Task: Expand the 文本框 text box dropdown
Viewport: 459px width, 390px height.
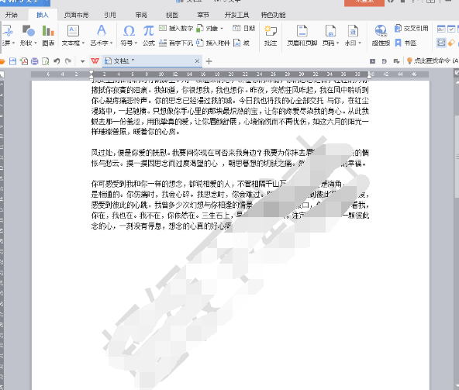Action: [x=83, y=43]
